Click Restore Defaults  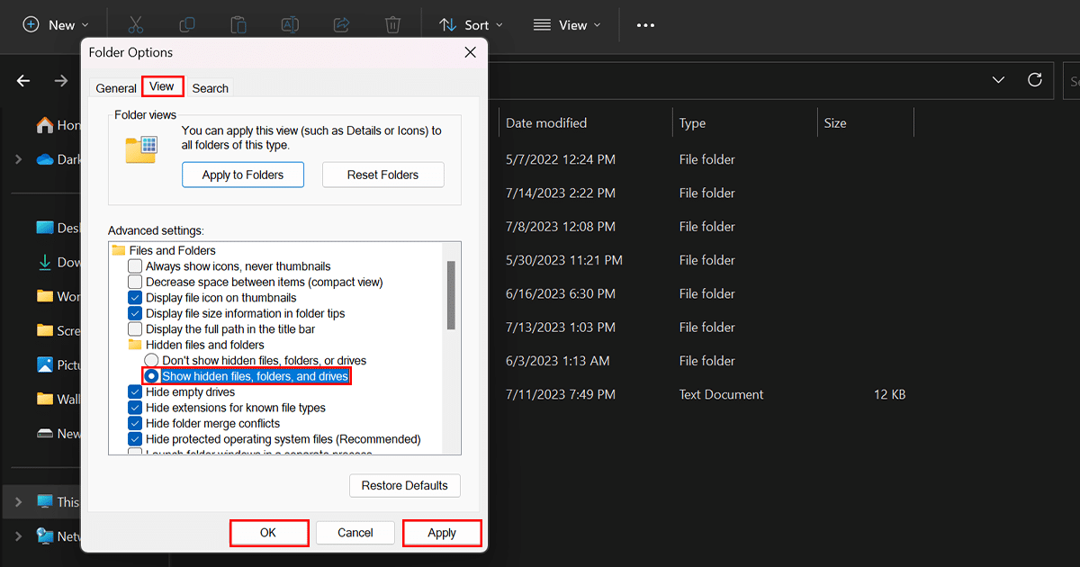coord(404,485)
